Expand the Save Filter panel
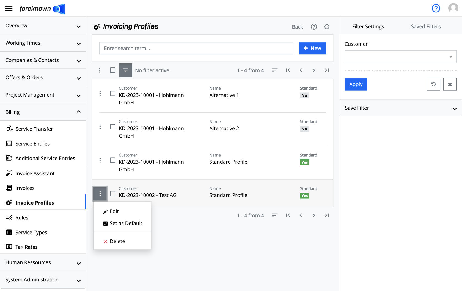Screen dimensions: 462x291 [400, 108]
